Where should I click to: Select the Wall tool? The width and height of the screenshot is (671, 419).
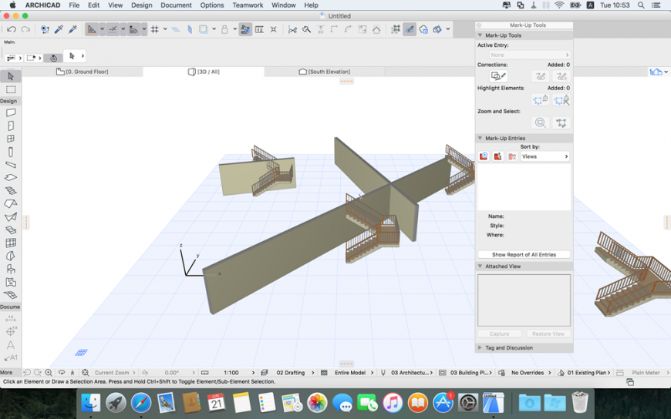click(x=11, y=112)
